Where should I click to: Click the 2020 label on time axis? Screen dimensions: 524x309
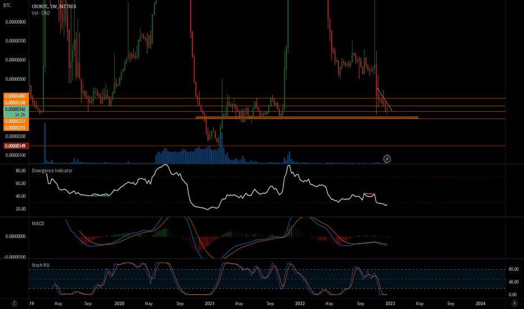(119, 303)
